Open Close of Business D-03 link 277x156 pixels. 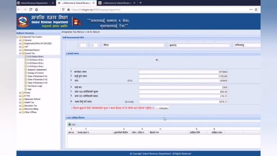click(x=37, y=83)
